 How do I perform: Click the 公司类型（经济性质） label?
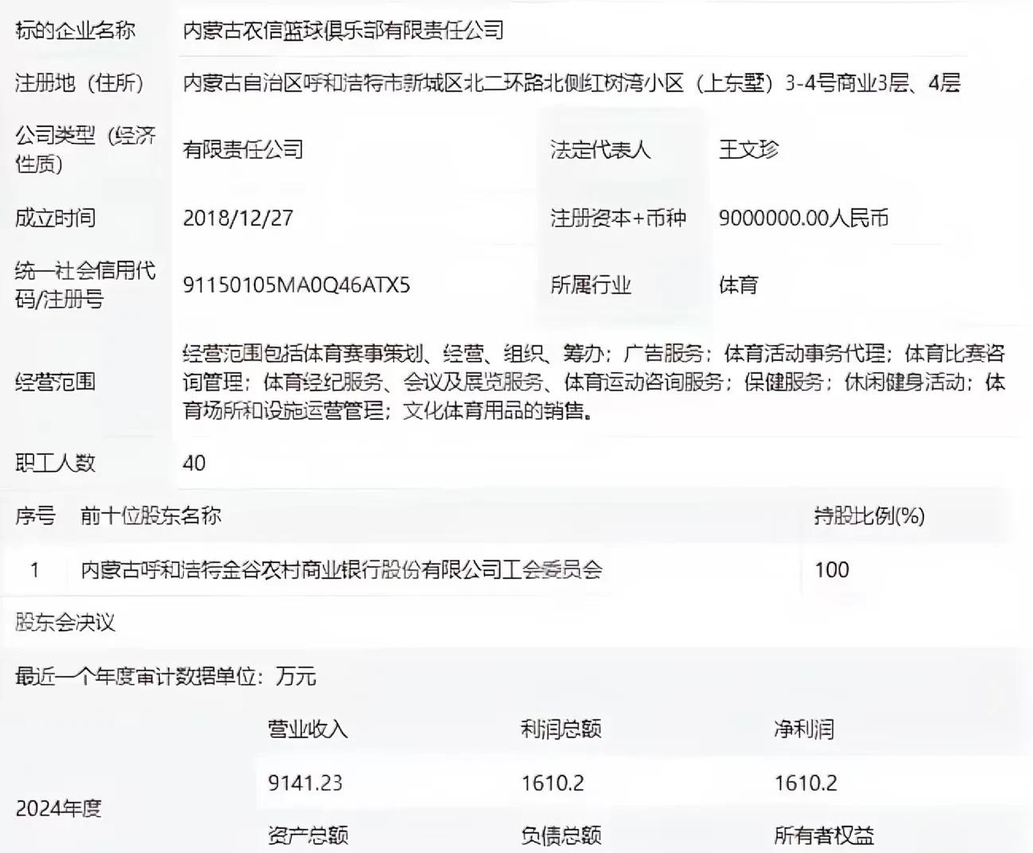click(85, 150)
